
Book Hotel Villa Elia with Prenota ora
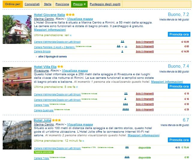pos(179,86)
